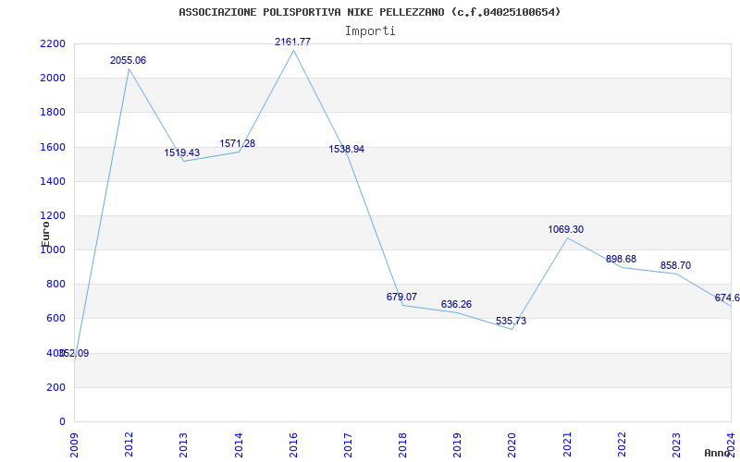The image size is (740, 462).
Task: Click the x-axis year label 2021
Action: coord(567,445)
